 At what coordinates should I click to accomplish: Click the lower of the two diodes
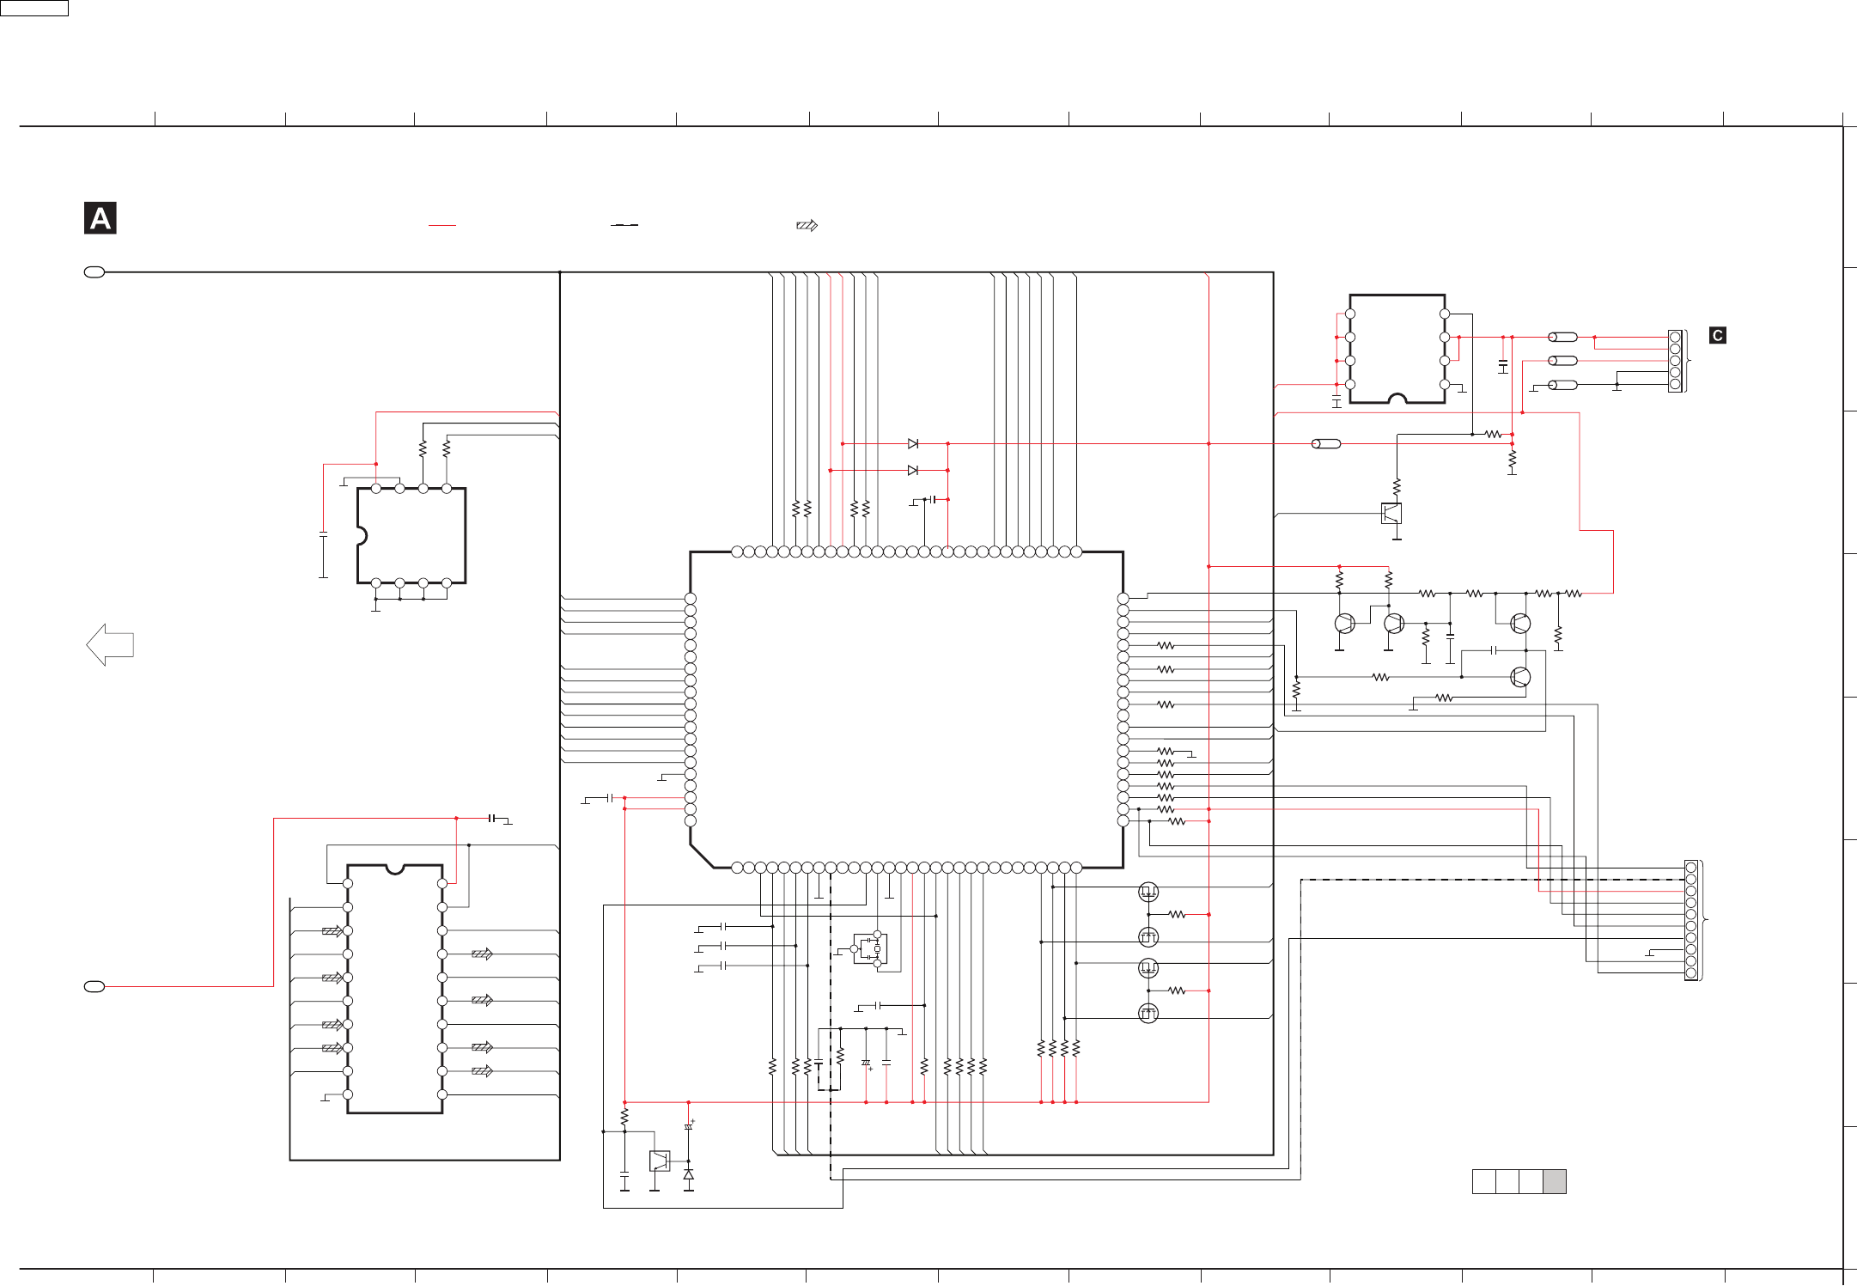click(x=913, y=470)
